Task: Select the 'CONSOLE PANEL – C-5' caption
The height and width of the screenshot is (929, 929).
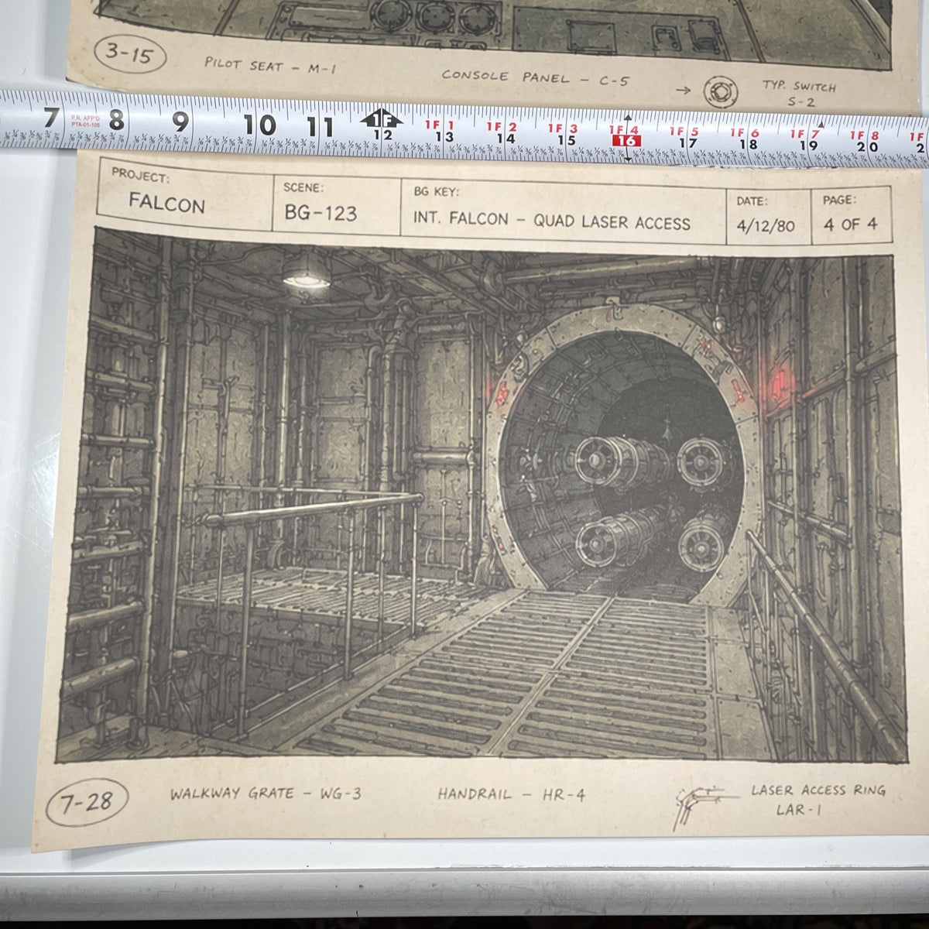Action: pos(536,77)
